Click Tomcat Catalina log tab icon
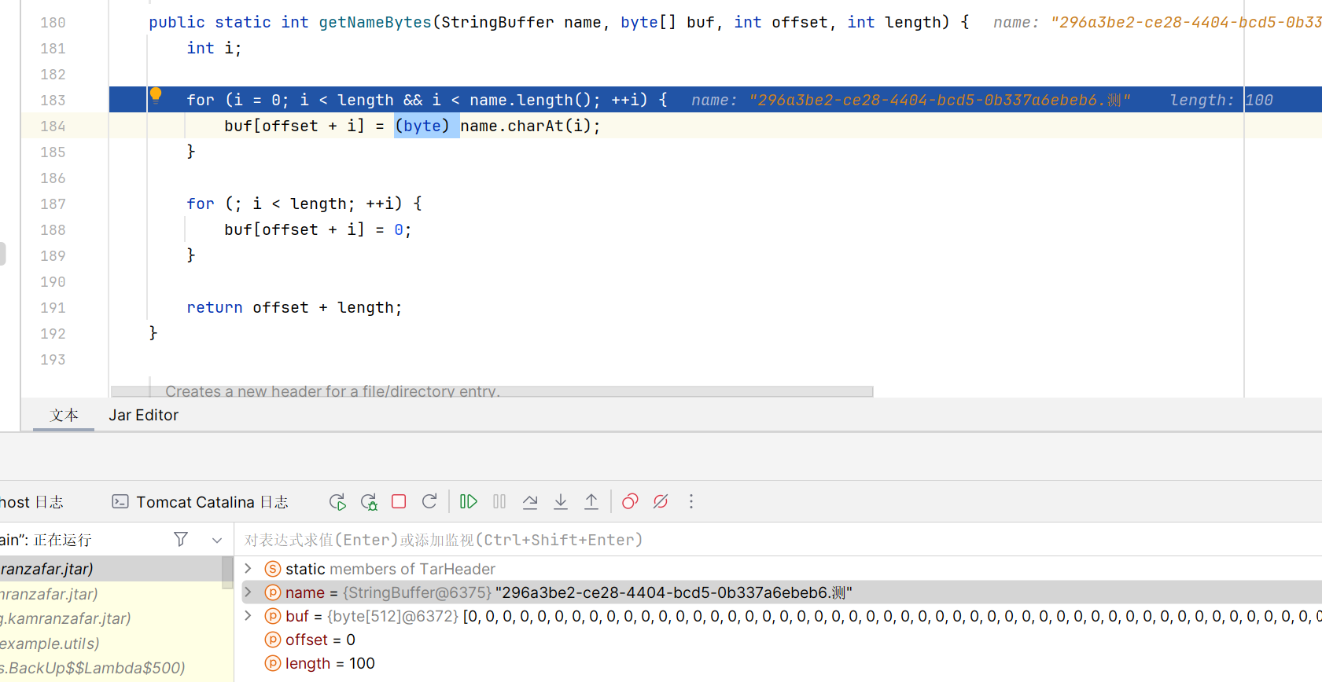Screen dimensions: 1322x682 120,501
